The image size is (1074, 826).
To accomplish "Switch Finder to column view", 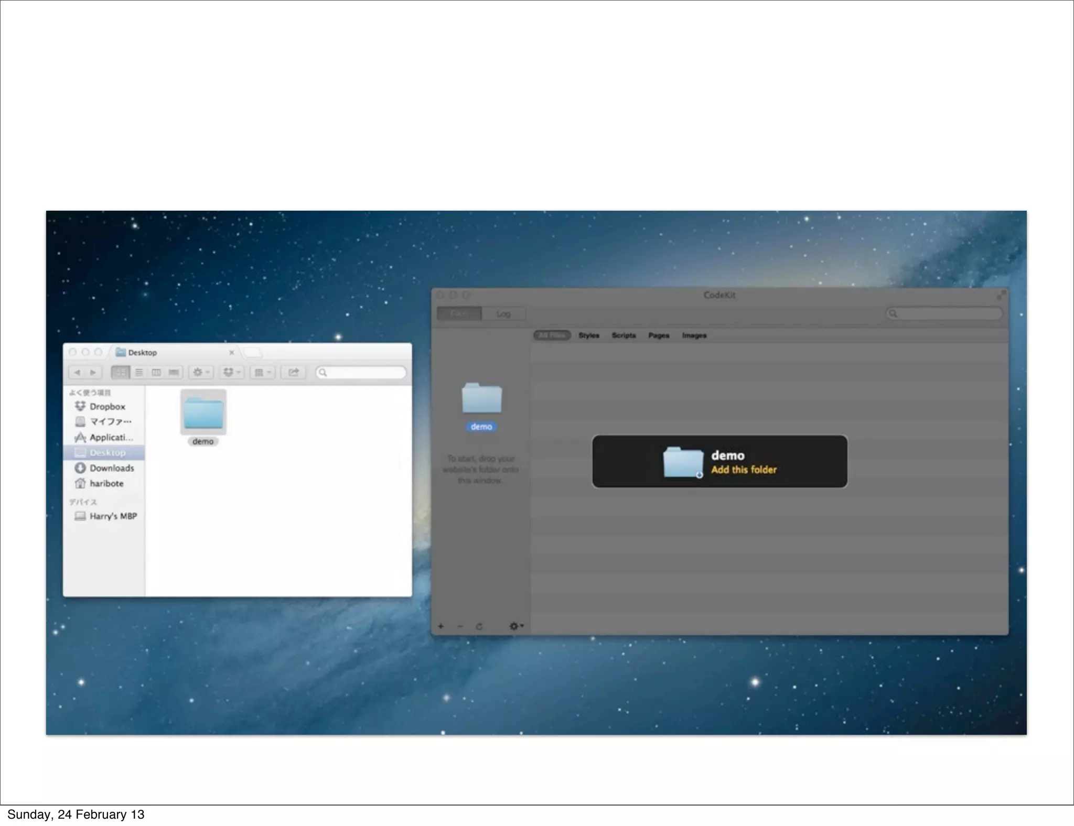I will pyautogui.click(x=156, y=372).
